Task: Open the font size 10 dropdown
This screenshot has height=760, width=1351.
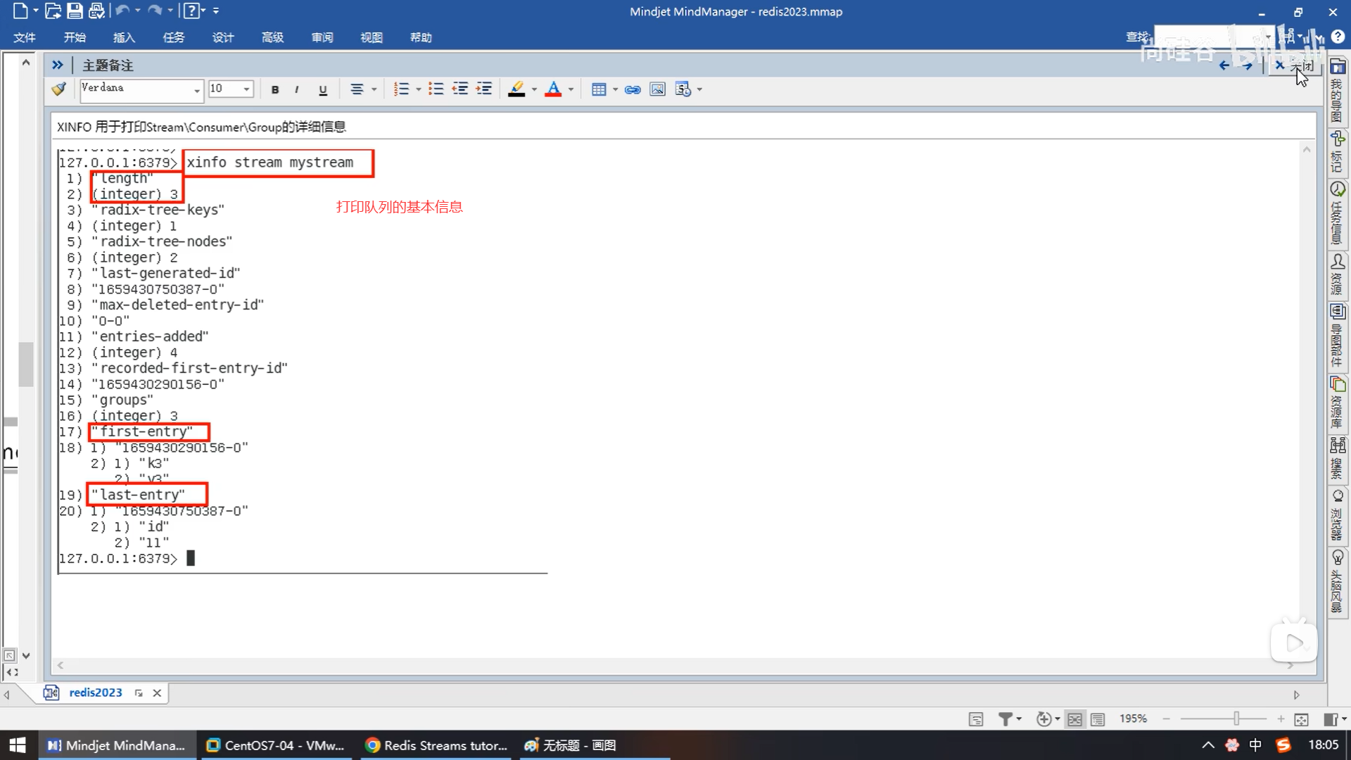Action: pyautogui.click(x=246, y=89)
